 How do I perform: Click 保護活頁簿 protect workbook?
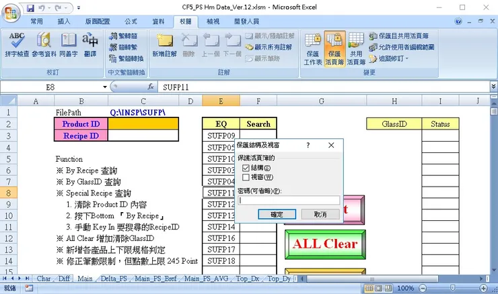334,49
